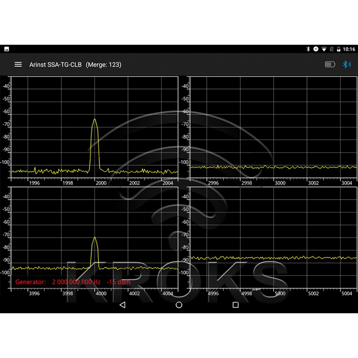The height and width of the screenshot is (358, 358).
Task: Open the hamburger navigation menu
Action: 18,64
